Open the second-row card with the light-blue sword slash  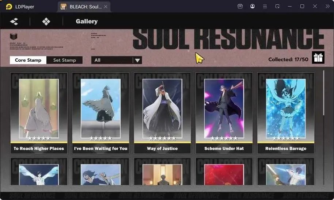click(286, 172)
